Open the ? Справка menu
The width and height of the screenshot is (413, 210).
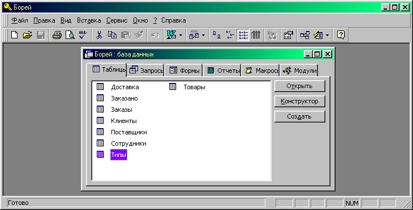click(x=170, y=20)
